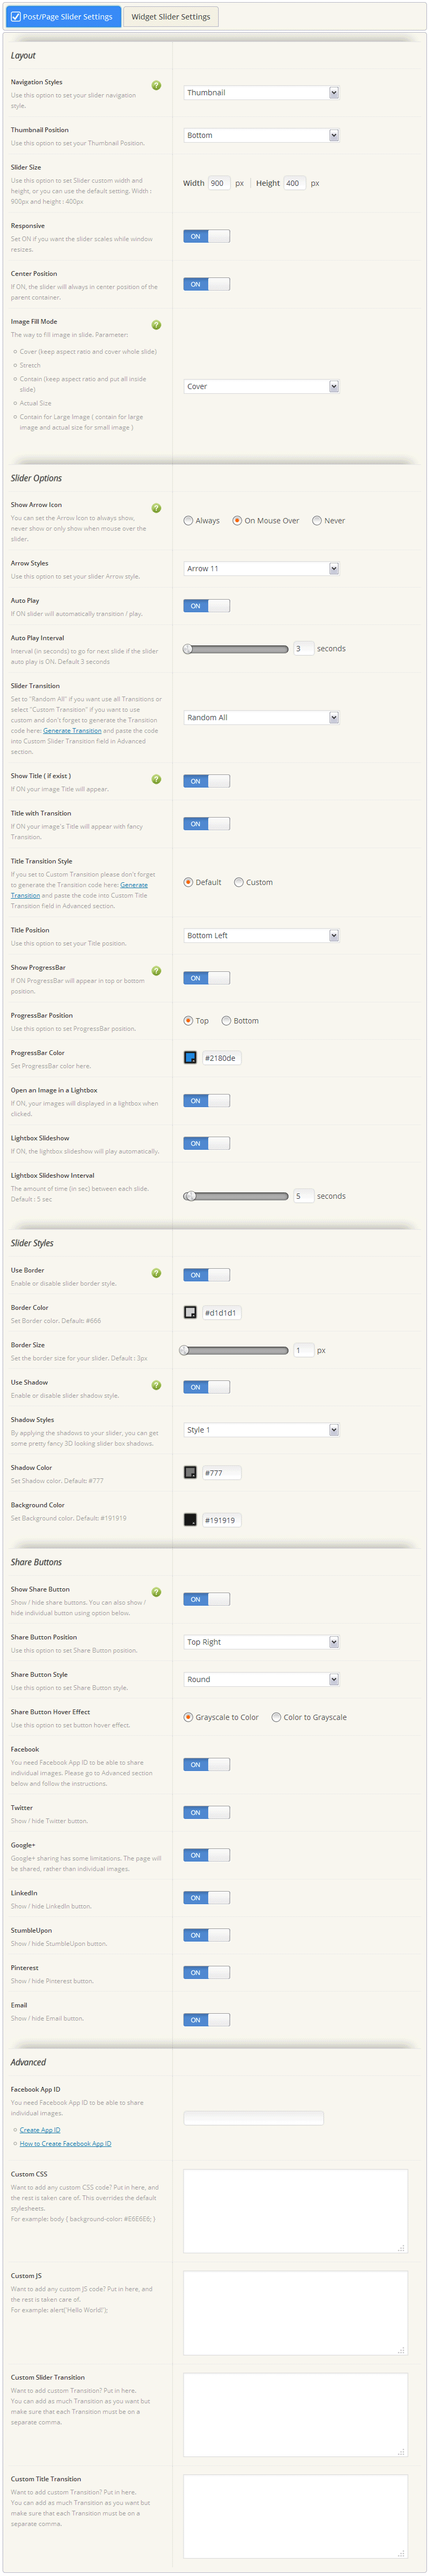Open Create App ID link

pos(40,2130)
